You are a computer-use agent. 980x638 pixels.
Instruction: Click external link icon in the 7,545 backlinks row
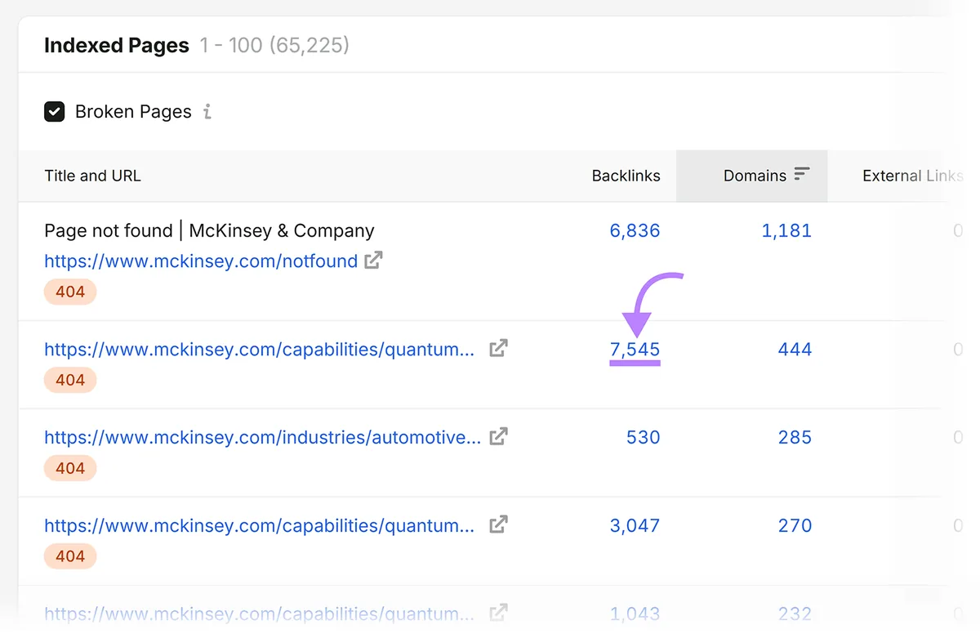[498, 349]
